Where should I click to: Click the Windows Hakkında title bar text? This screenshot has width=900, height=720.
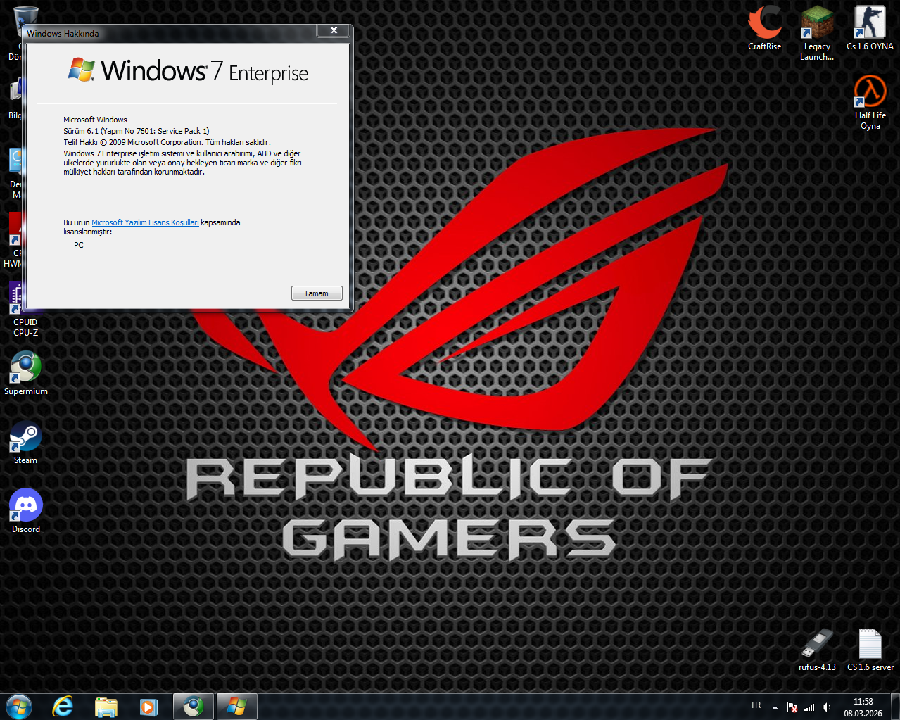63,33
